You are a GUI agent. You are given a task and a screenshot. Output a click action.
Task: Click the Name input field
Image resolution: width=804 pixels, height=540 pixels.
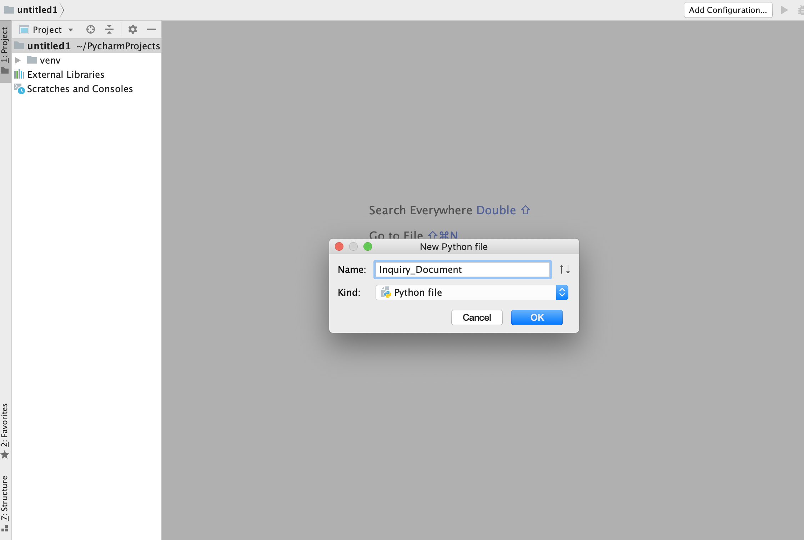coord(462,270)
